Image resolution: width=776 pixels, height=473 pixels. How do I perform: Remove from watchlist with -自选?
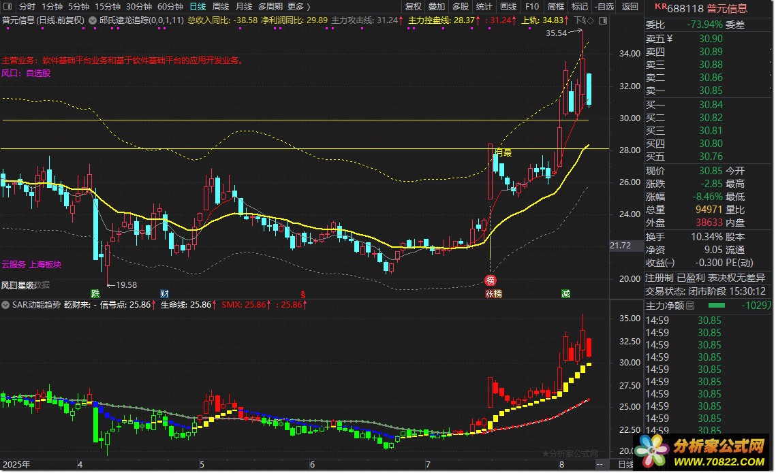pyautogui.click(x=604, y=6)
